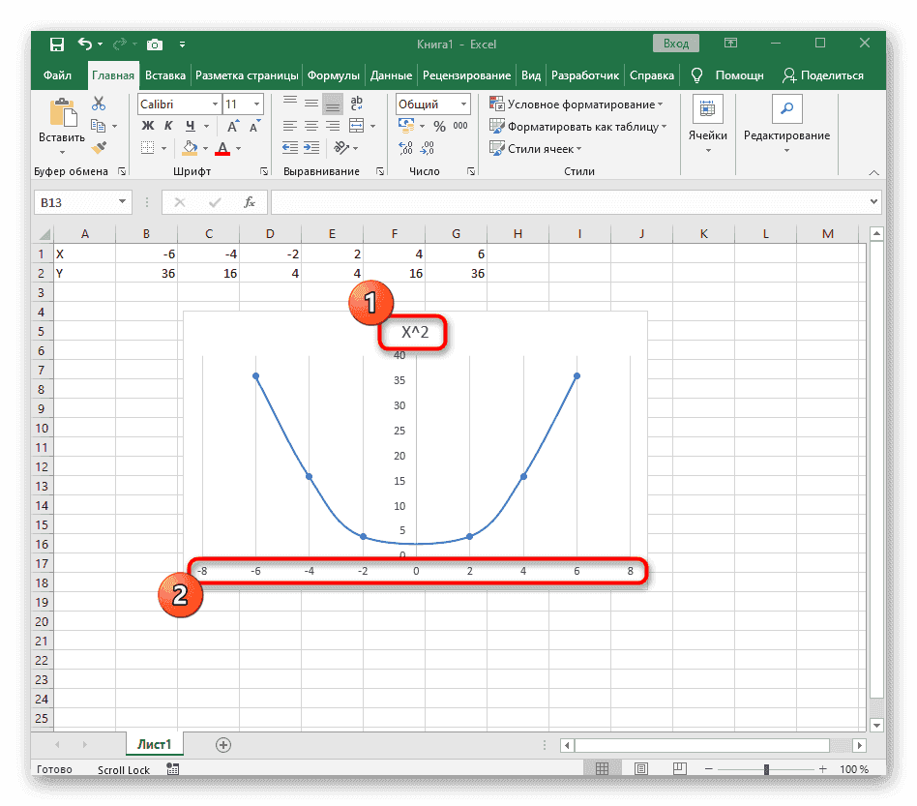917x806 pixels.
Task: Click the percent style (%) icon
Action: (x=438, y=125)
